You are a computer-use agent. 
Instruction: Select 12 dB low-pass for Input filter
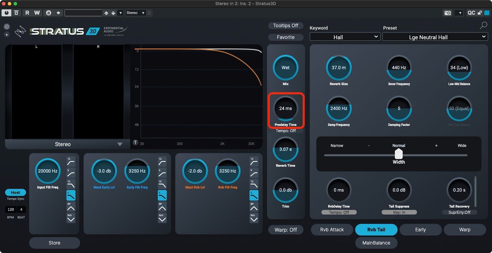(x=71, y=184)
